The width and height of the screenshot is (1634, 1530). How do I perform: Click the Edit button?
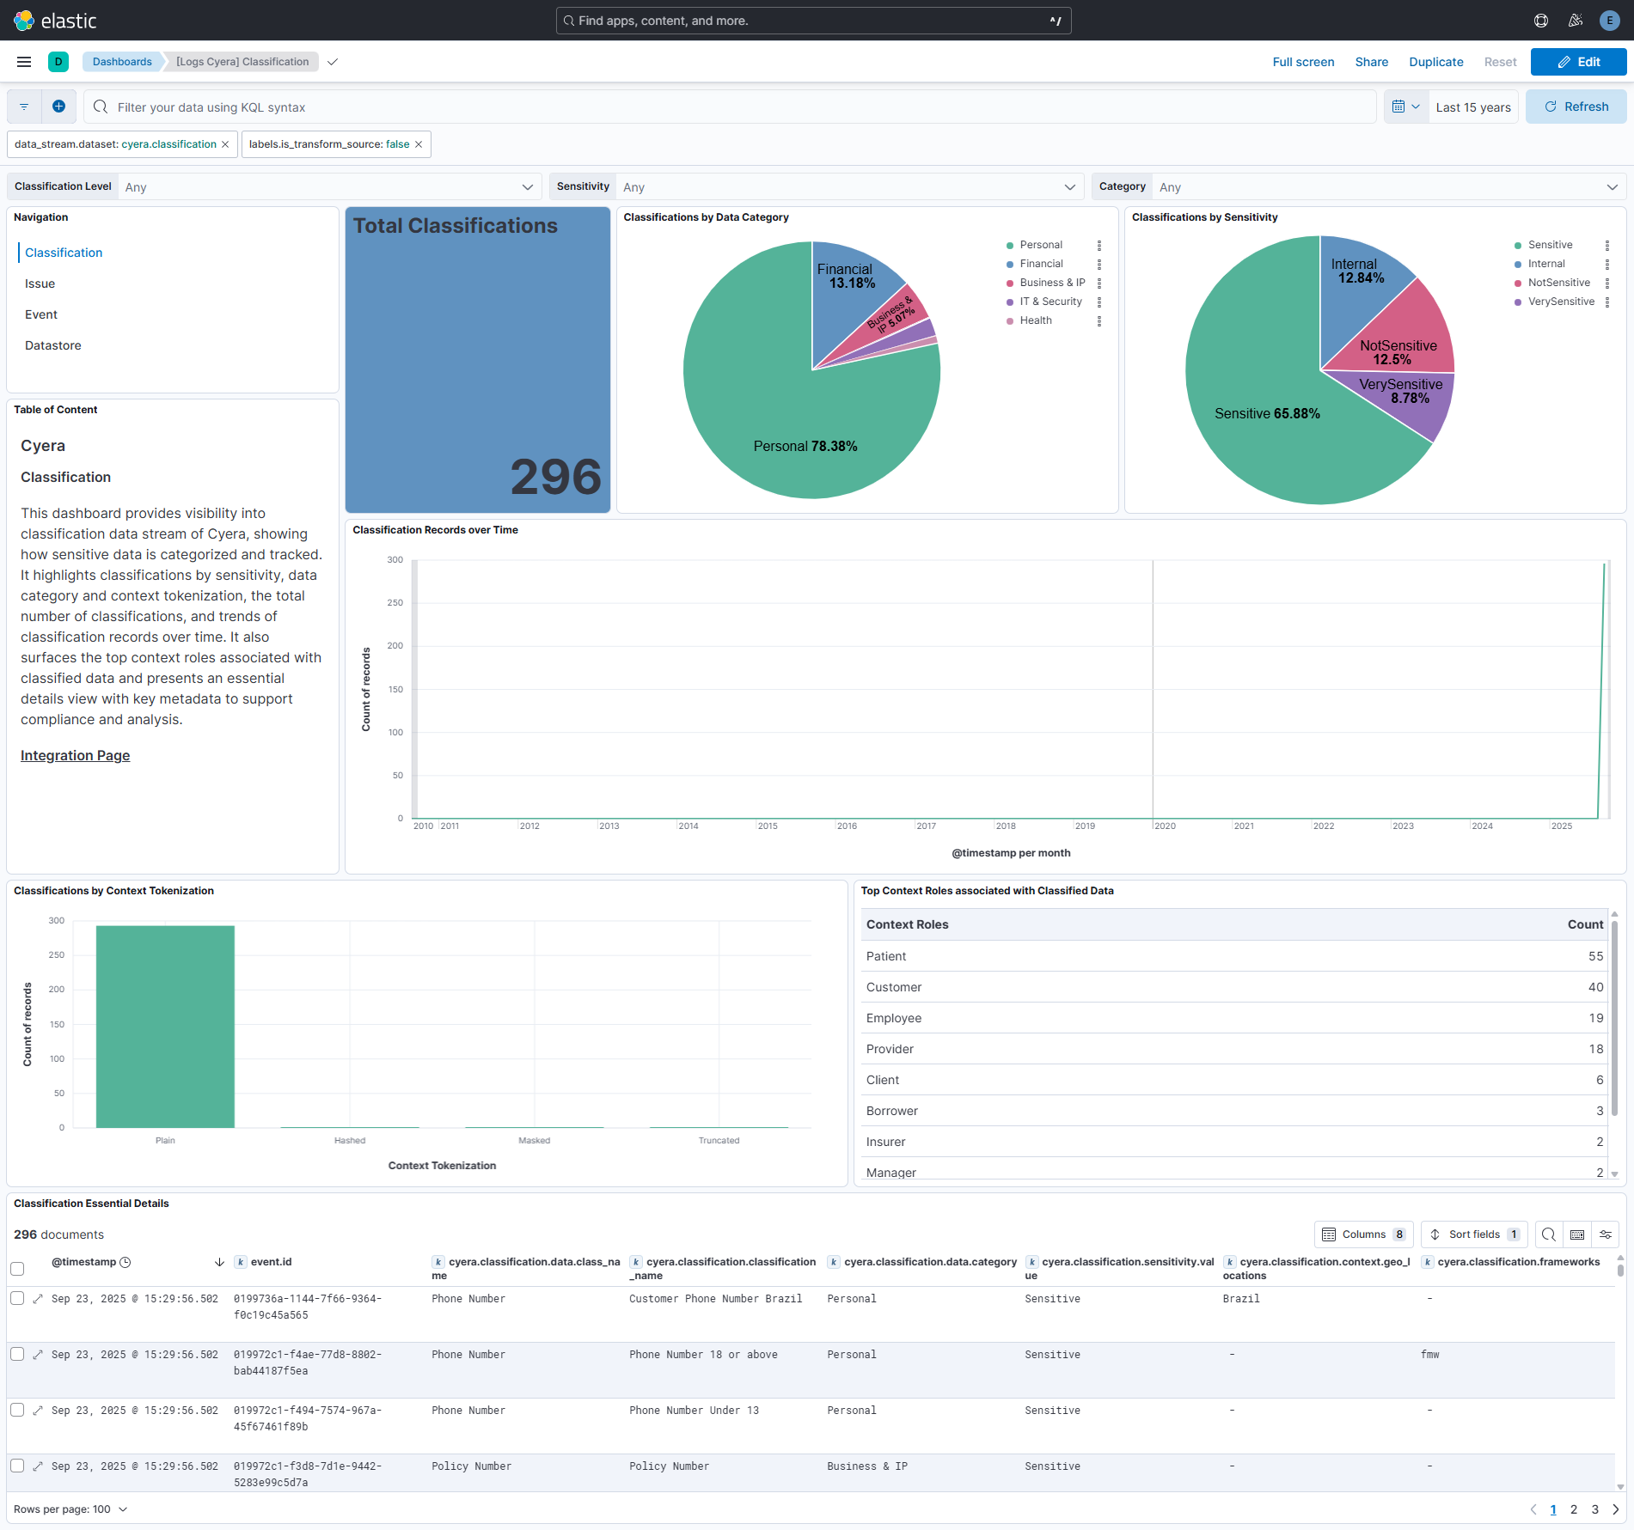pos(1578,61)
